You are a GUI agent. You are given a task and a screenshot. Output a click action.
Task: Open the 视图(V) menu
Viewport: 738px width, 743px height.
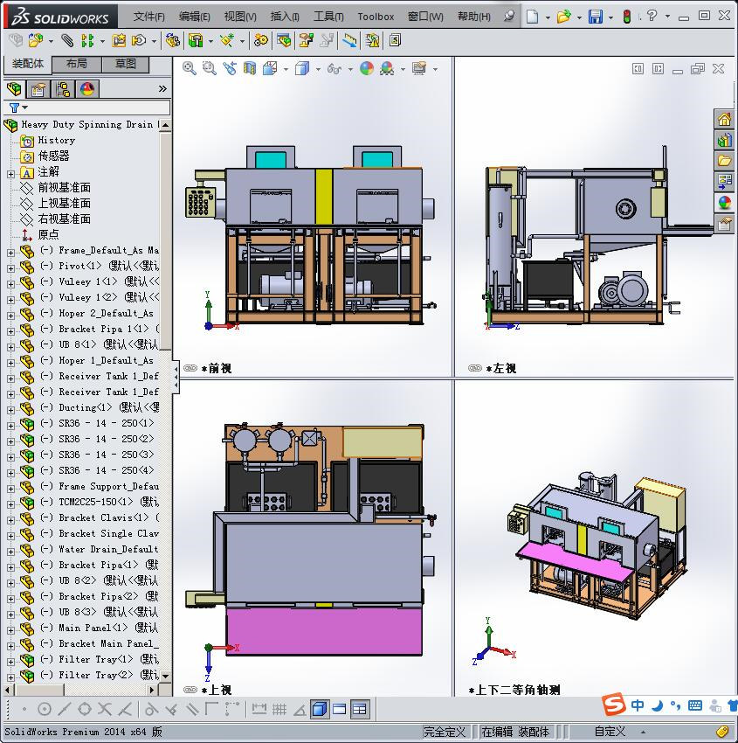pyautogui.click(x=240, y=17)
